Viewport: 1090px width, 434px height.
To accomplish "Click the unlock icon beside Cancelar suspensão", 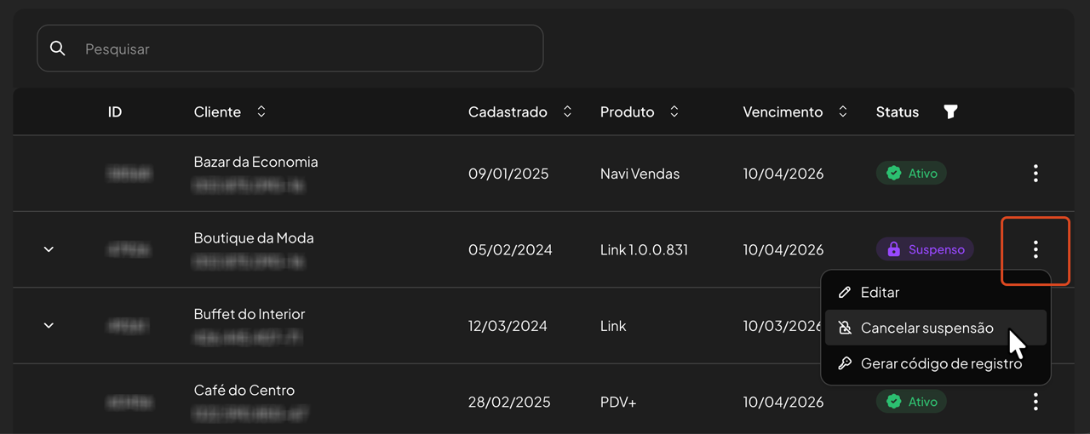I will point(845,328).
